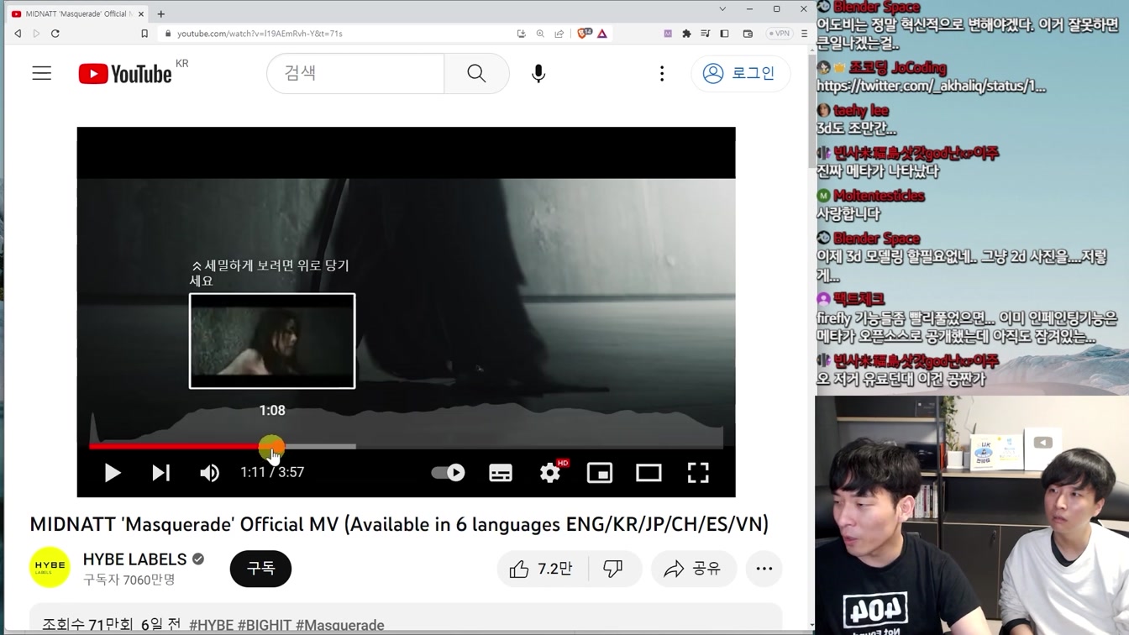The image size is (1129, 635).
Task: Play the video
Action: click(112, 473)
